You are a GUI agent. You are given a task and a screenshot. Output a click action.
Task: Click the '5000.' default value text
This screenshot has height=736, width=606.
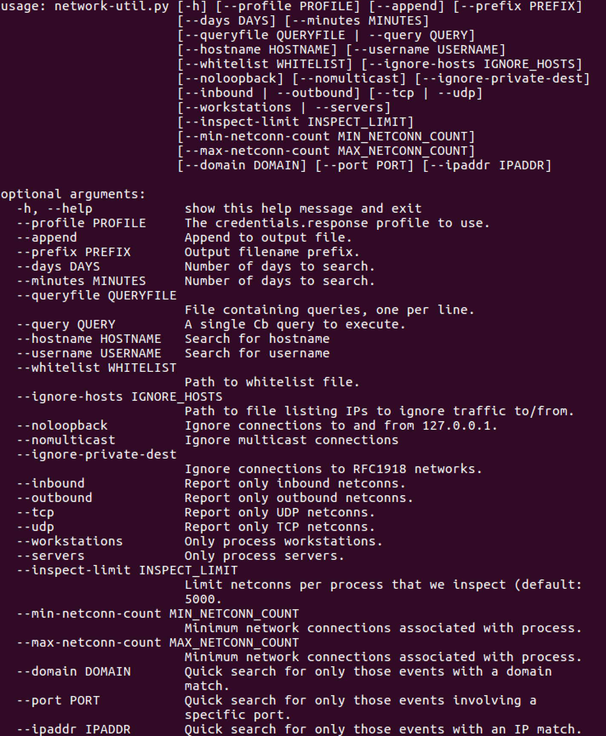pos(203,599)
